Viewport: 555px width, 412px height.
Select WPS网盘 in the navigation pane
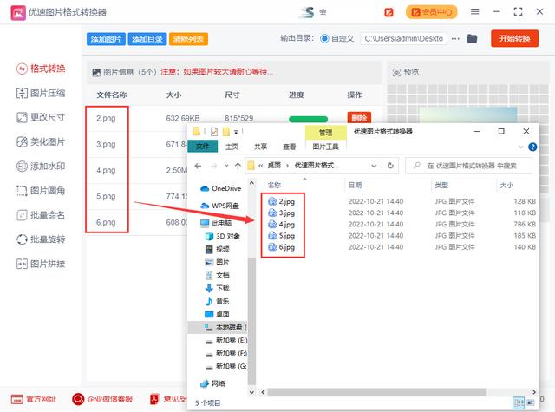point(219,206)
